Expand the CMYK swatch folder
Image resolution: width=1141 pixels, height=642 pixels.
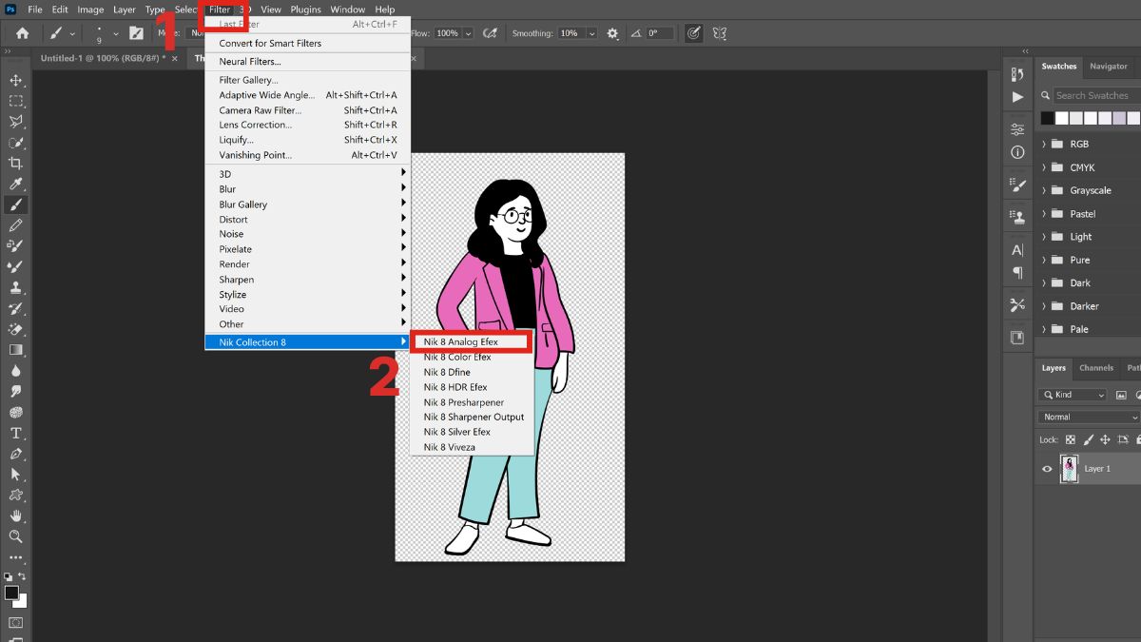1044,167
